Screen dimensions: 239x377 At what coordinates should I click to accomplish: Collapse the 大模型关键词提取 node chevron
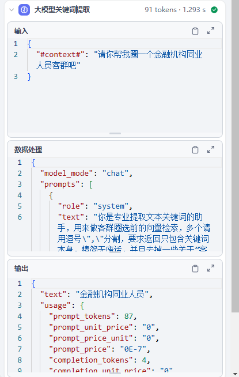pyautogui.click(x=12, y=10)
